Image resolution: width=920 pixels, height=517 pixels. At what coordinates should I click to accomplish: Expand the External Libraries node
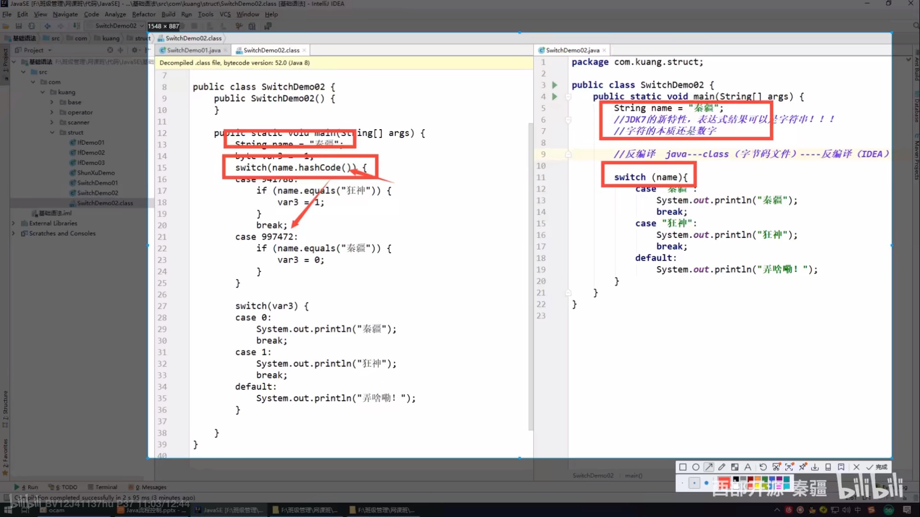[x=13, y=223]
